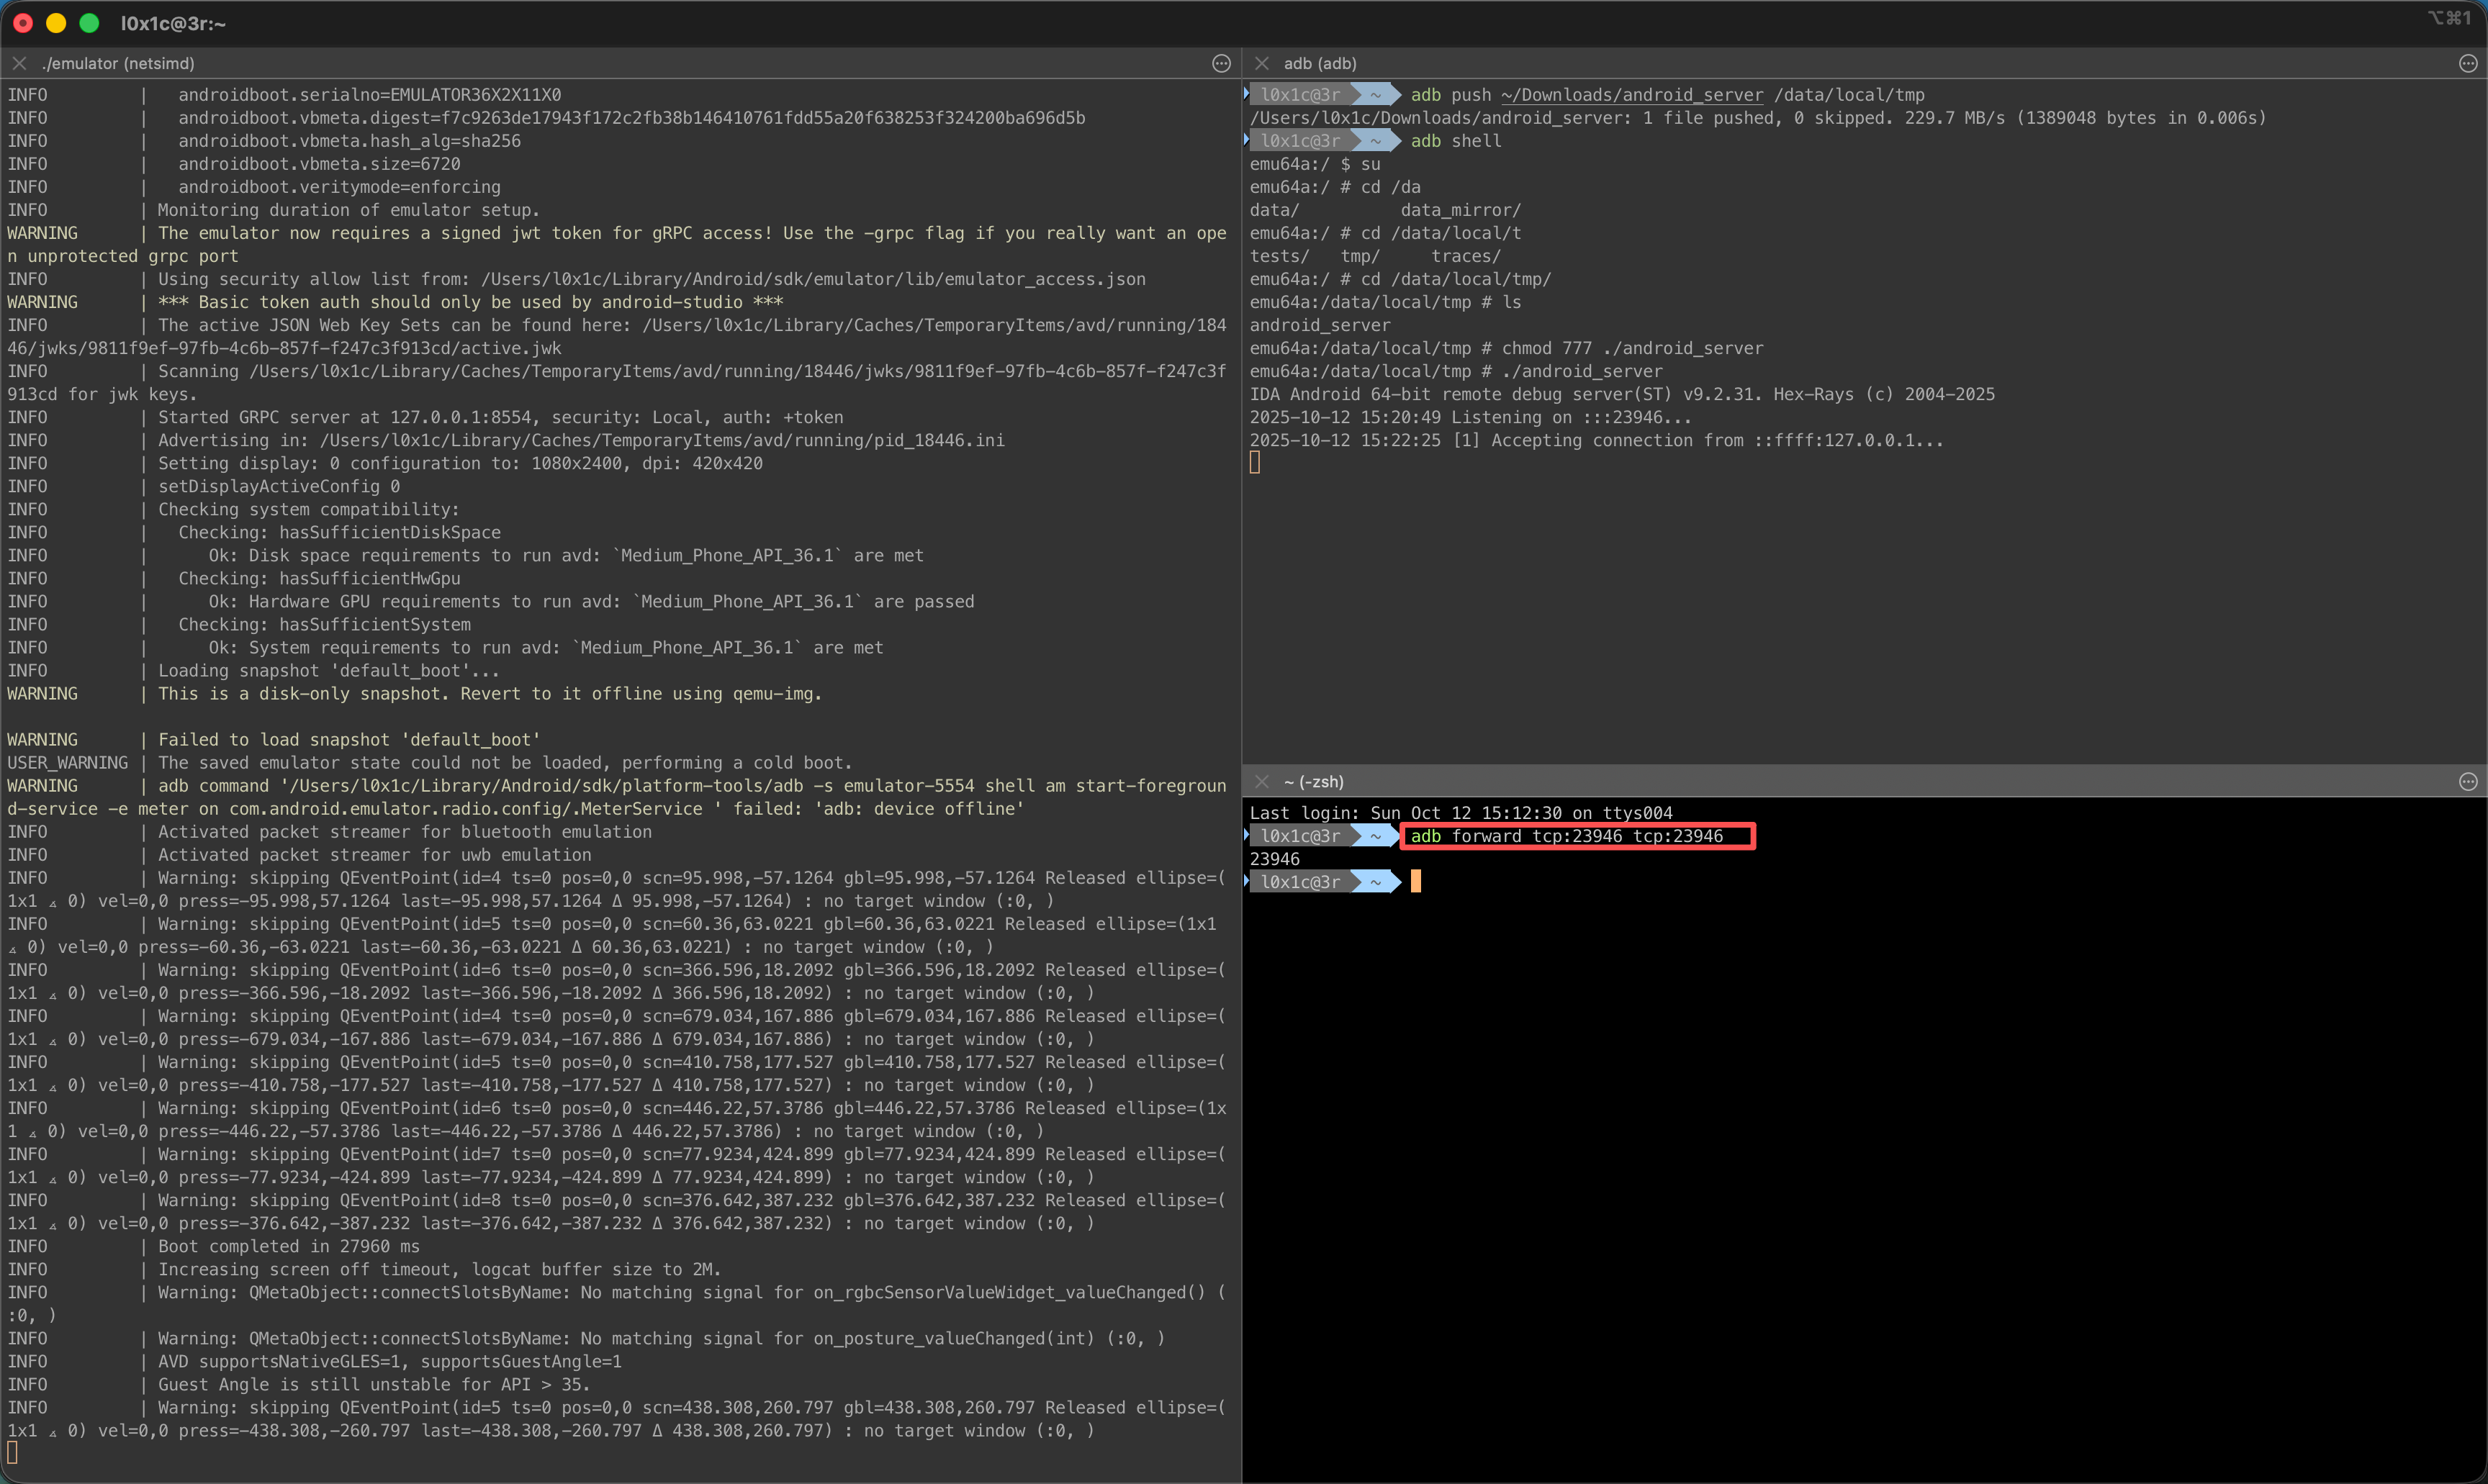Close the adb (adb) pane
2488x1484 pixels.
tap(1262, 63)
